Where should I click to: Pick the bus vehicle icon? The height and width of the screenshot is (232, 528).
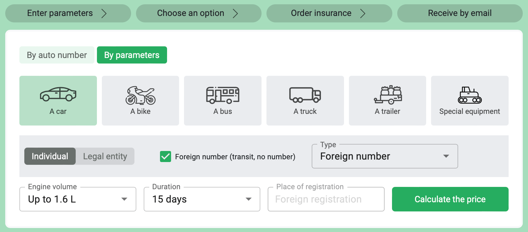tap(223, 95)
